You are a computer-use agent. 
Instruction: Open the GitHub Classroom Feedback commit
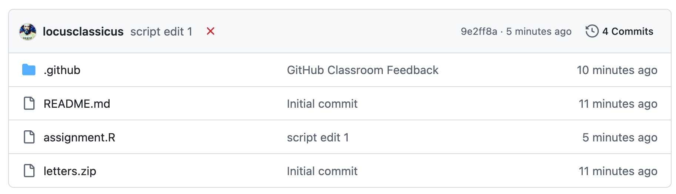362,70
